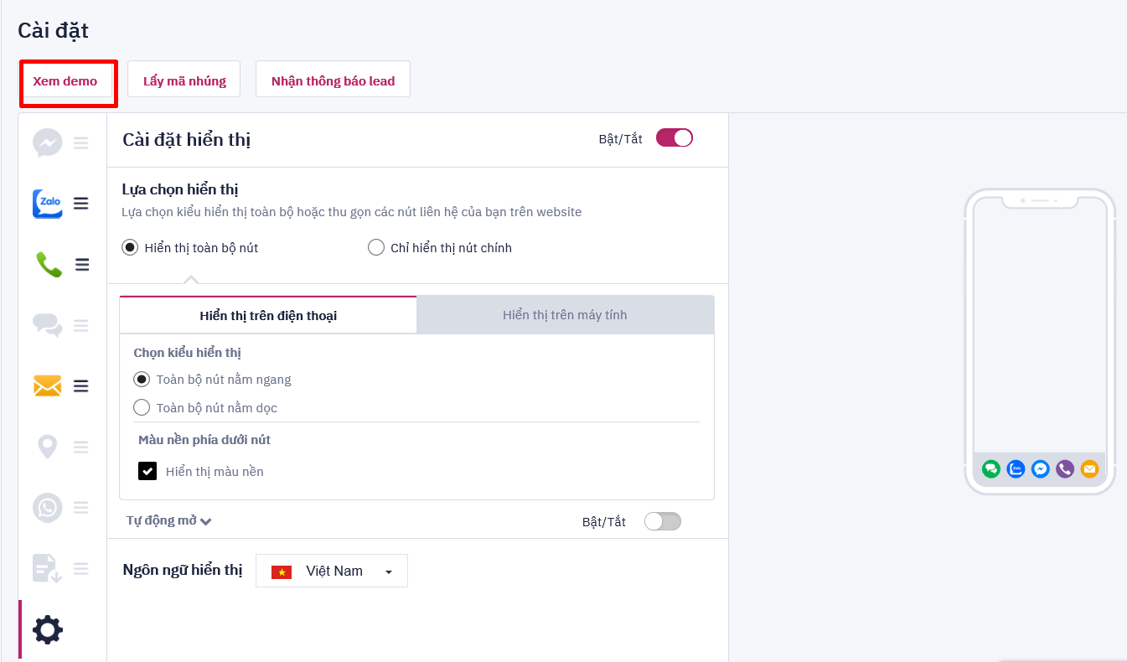
Task: Select the Messenger channel icon
Action: tap(47, 142)
